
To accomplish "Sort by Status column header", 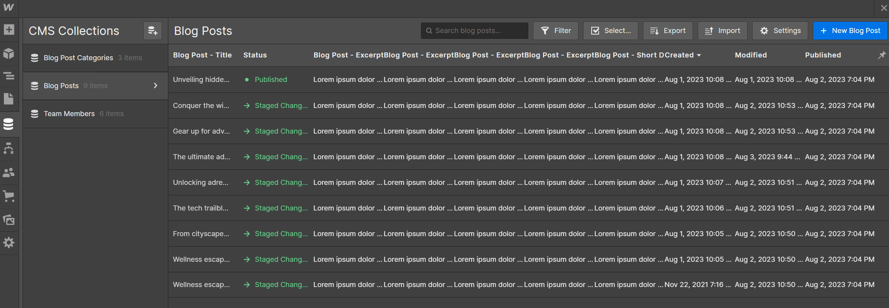I will [x=255, y=55].
